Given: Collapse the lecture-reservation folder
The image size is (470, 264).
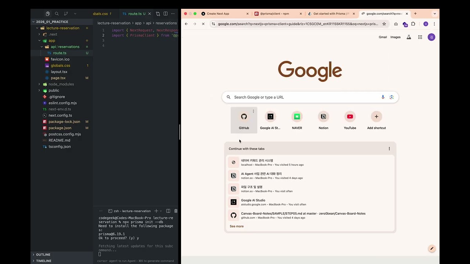Looking at the screenshot, I should (62, 28).
